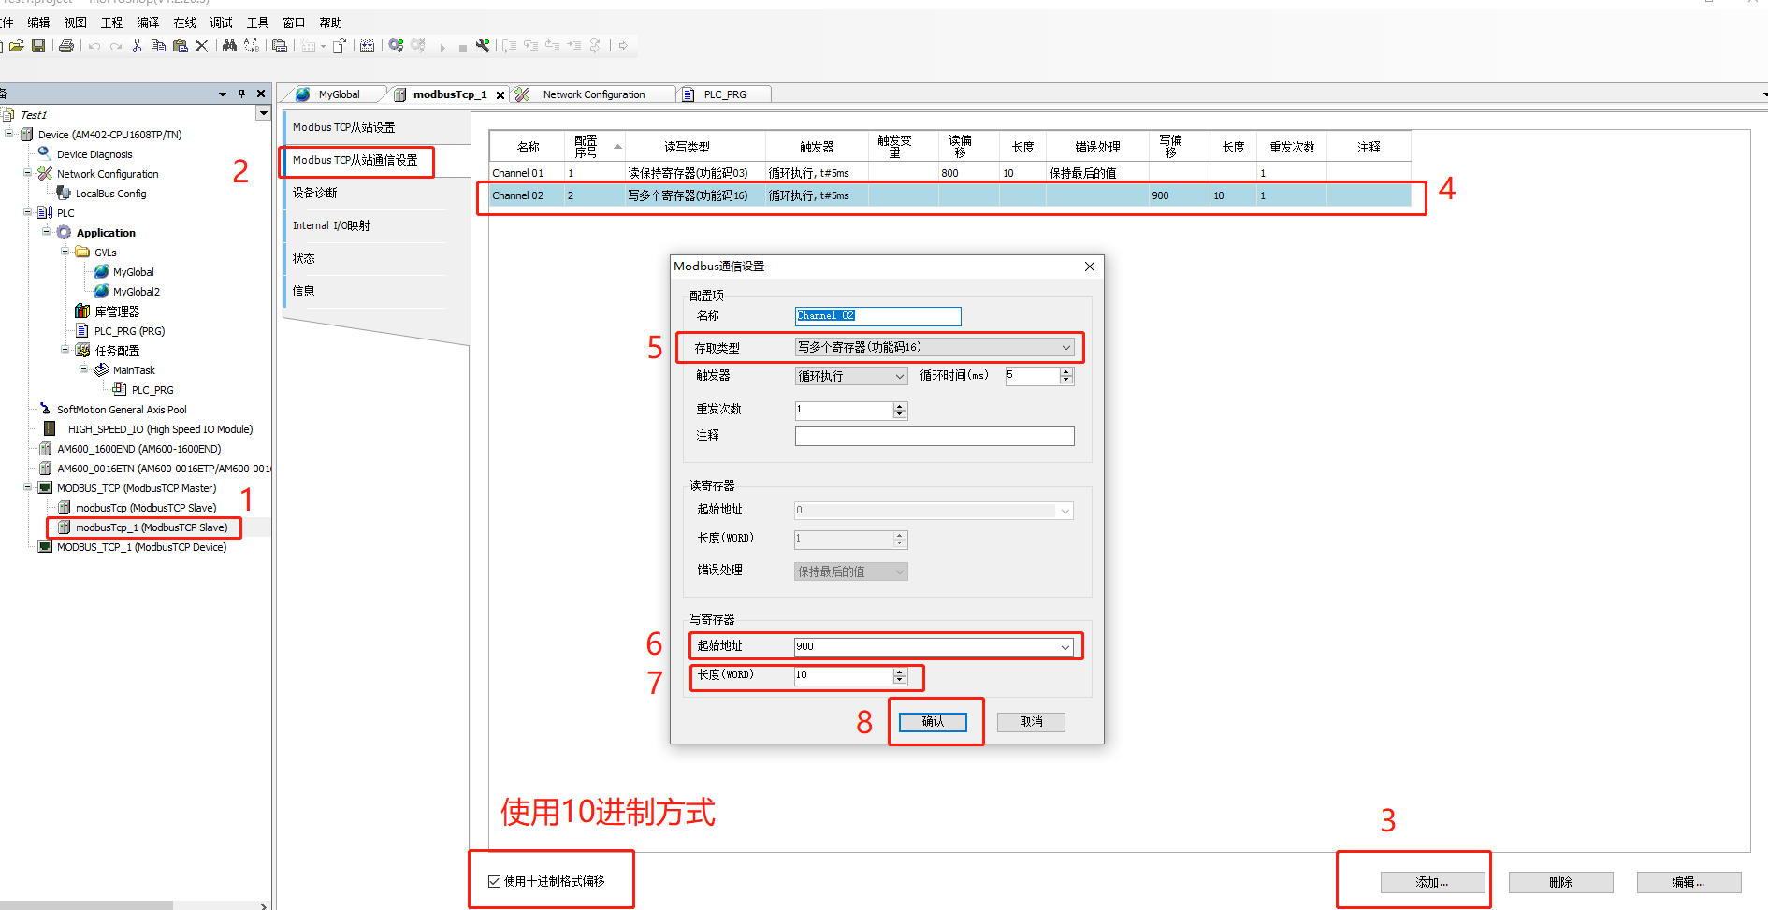Click the 注释 comment input field
This screenshot has height=910, width=1768.
[x=935, y=437]
